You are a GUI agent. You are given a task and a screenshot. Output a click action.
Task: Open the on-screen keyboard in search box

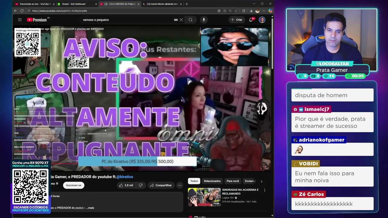click(x=176, y=20)
